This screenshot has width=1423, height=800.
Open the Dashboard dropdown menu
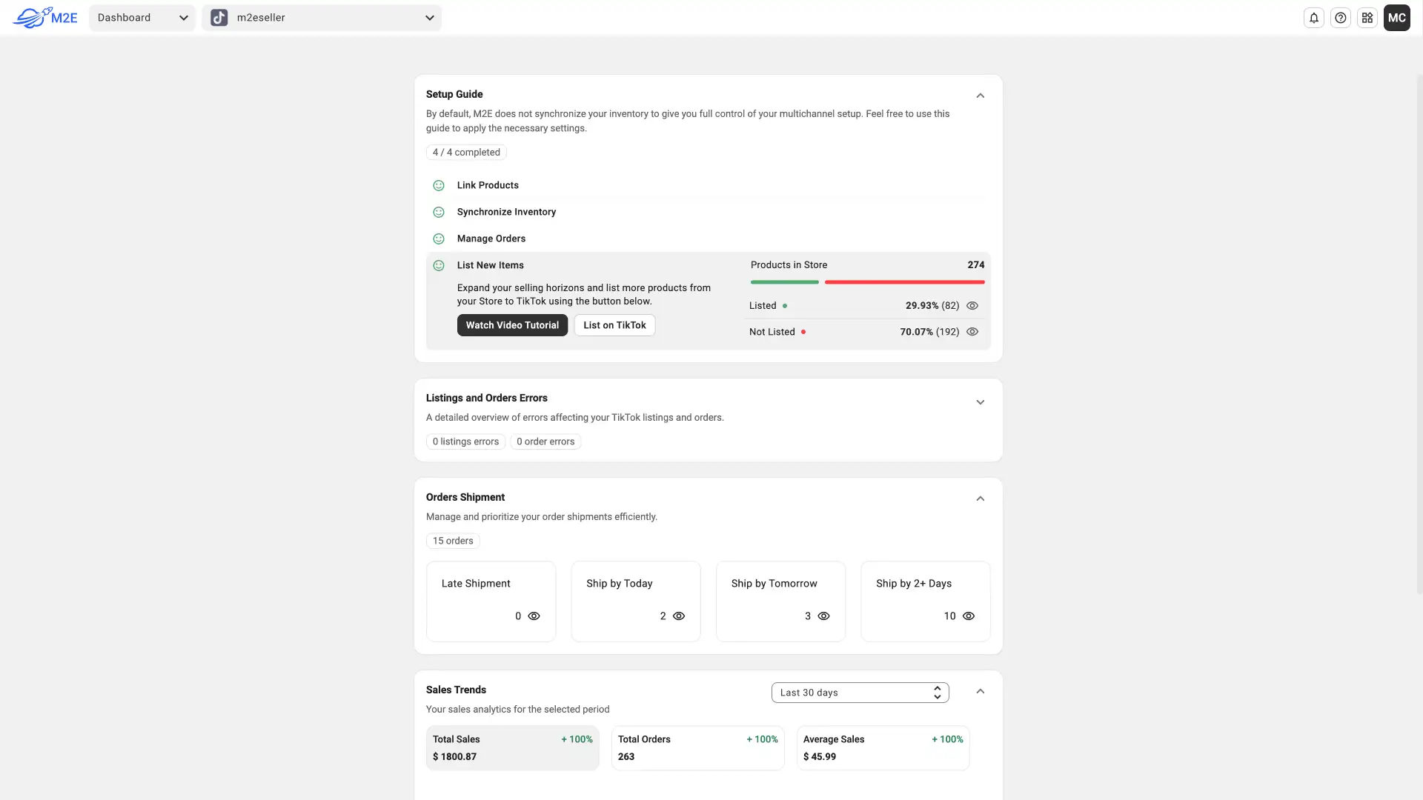click(142, 18)
